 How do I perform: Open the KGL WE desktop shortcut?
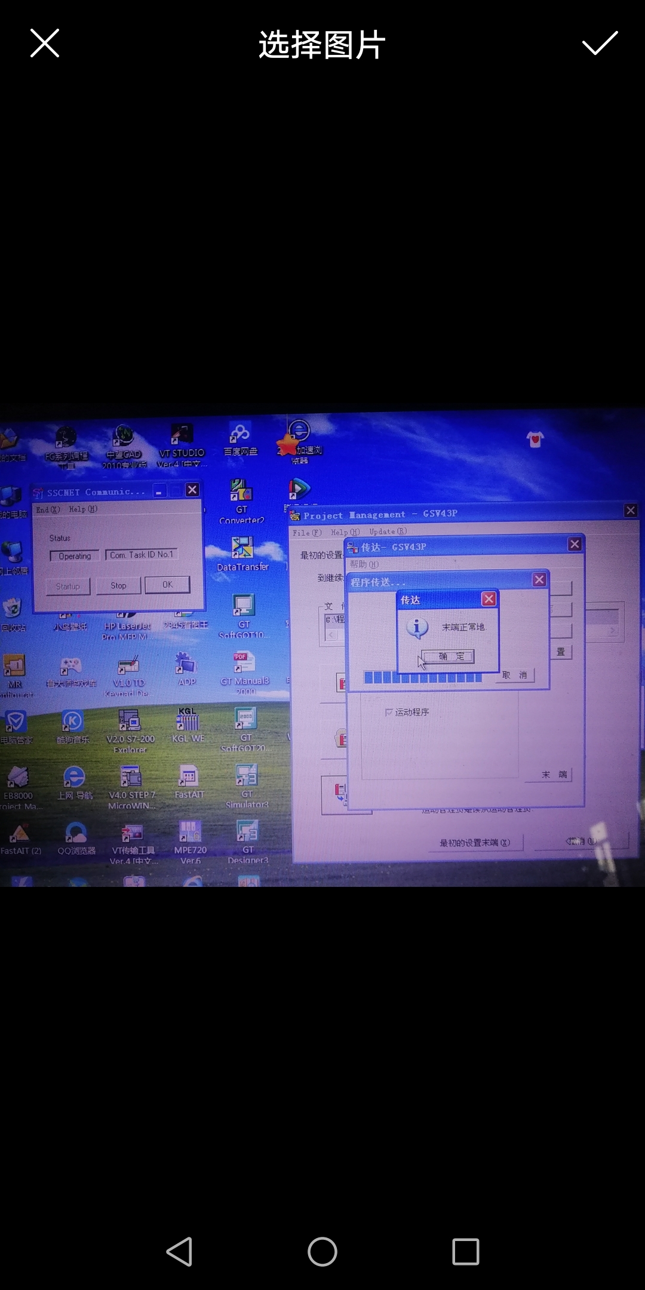tap(188, 721)
